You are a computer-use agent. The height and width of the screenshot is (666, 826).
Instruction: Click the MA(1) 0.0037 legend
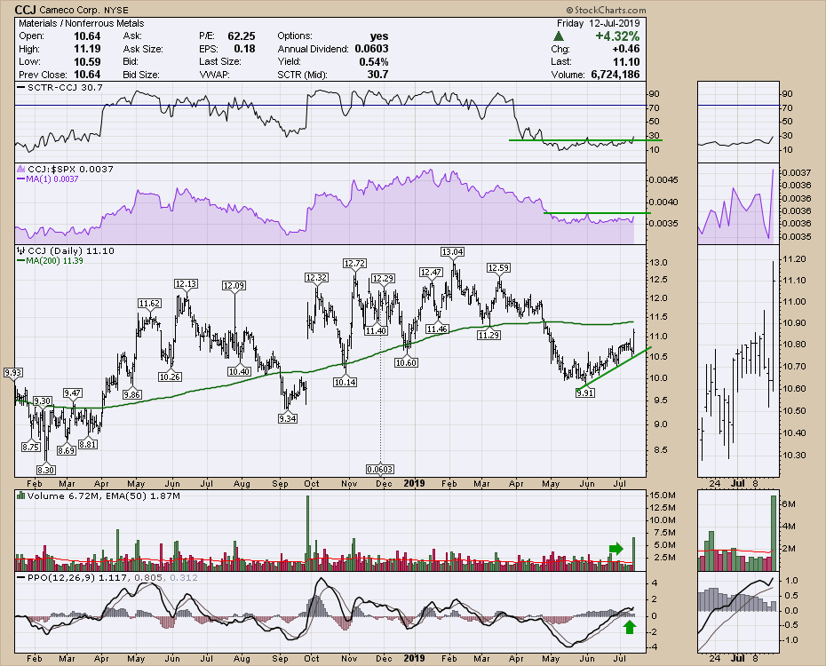pyautogui.click(x=48, y=179)
